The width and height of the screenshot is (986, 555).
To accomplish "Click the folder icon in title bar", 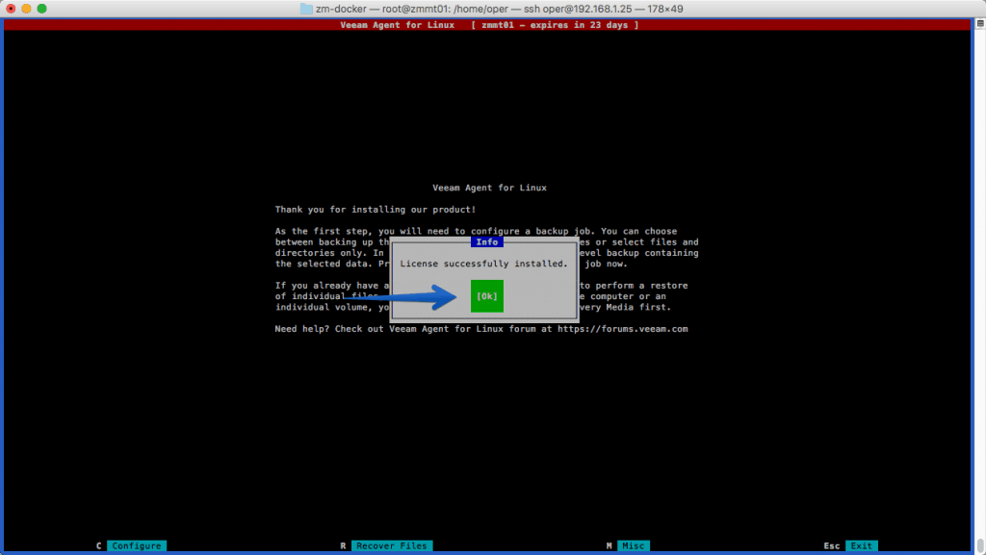I will [x=306, y=9].
